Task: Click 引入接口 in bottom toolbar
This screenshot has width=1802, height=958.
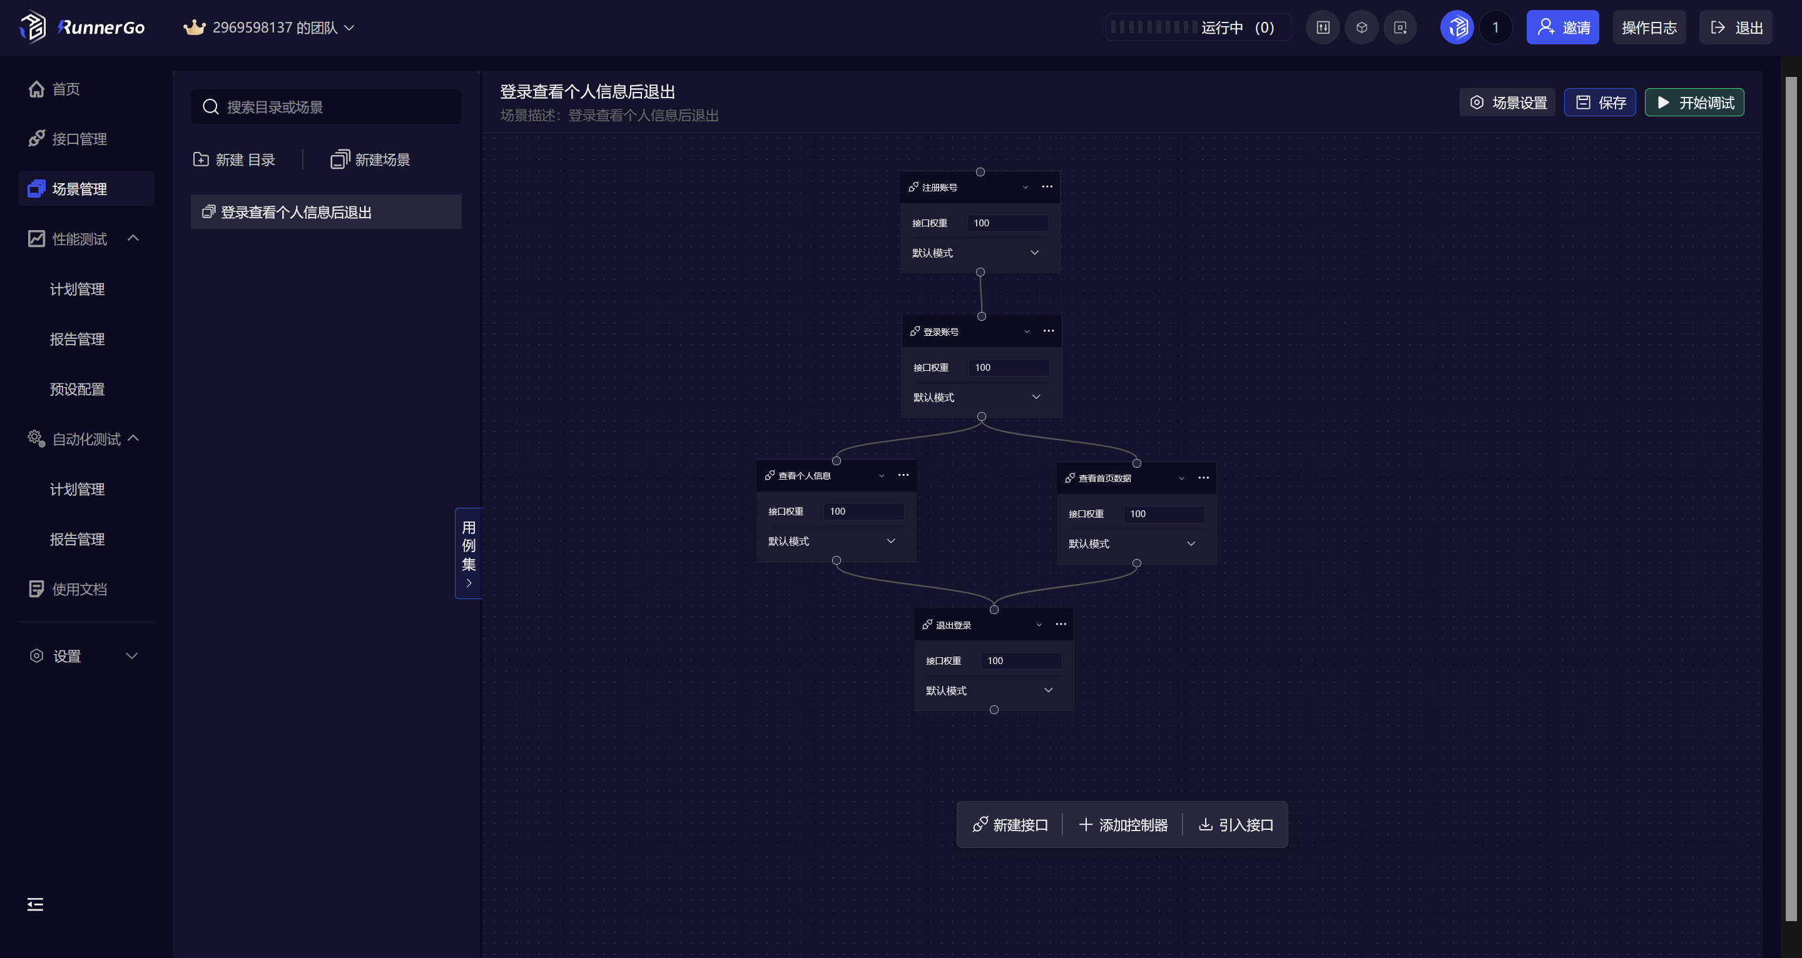Action: pos(1236,824)
